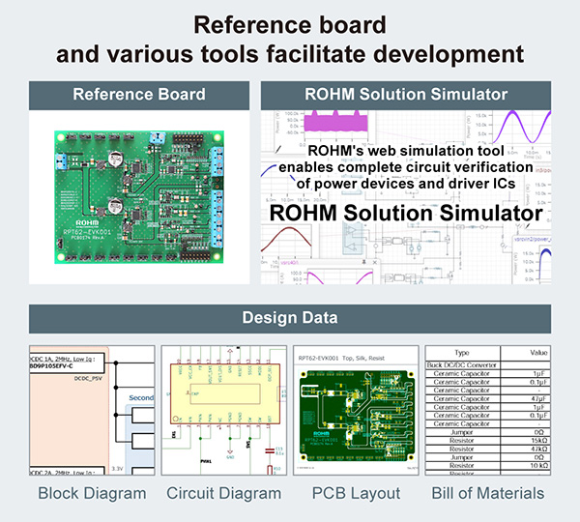This screenshot has width=580, height=522.
Task: Open the Bill of Materials table thumbnail
Action: 488,410
